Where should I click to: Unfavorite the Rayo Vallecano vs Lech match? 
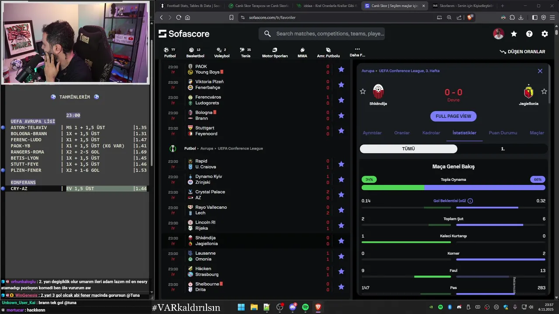point(341,210)
